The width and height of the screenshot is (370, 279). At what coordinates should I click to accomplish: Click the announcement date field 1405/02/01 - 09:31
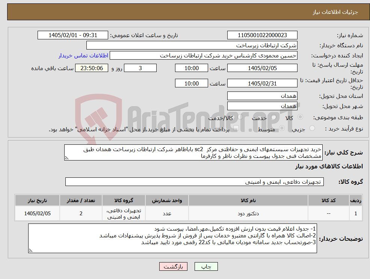[x=72, y=35]
